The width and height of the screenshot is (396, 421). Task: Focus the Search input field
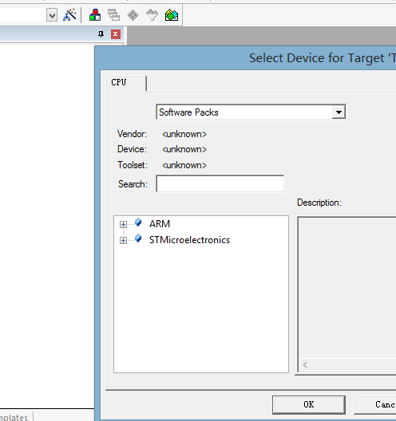point(220,183)
